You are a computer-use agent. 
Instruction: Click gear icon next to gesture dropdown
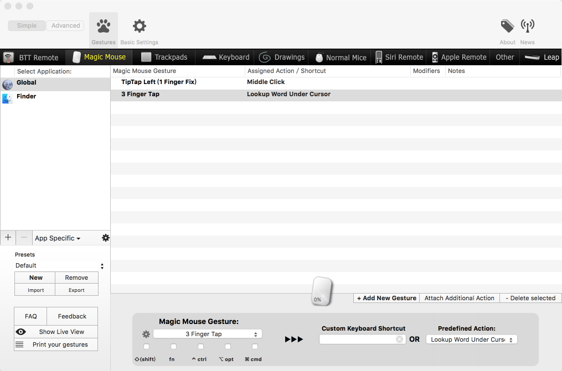tap(146, 334)
